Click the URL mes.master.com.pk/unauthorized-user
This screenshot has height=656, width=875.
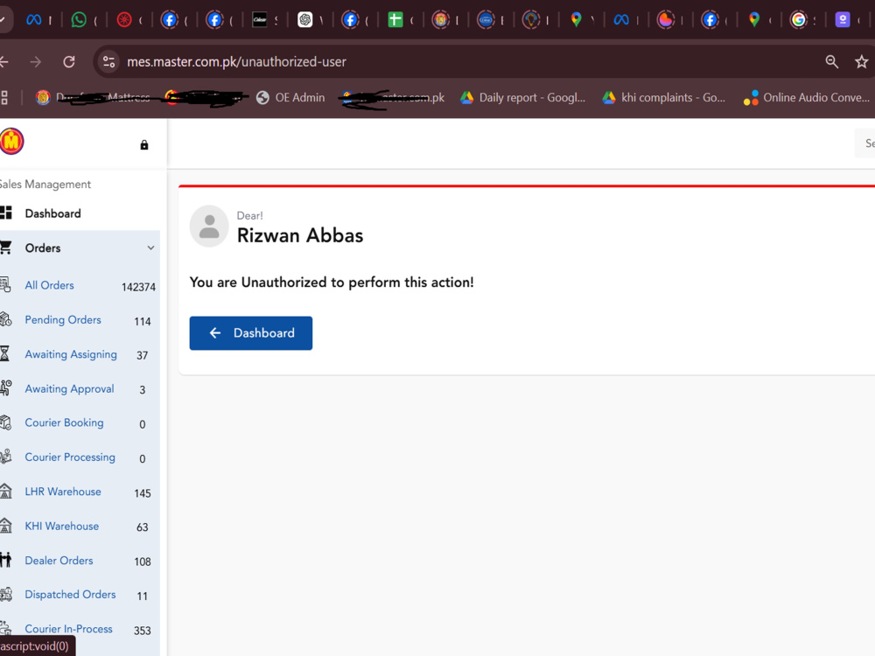(x=236, y=62)
